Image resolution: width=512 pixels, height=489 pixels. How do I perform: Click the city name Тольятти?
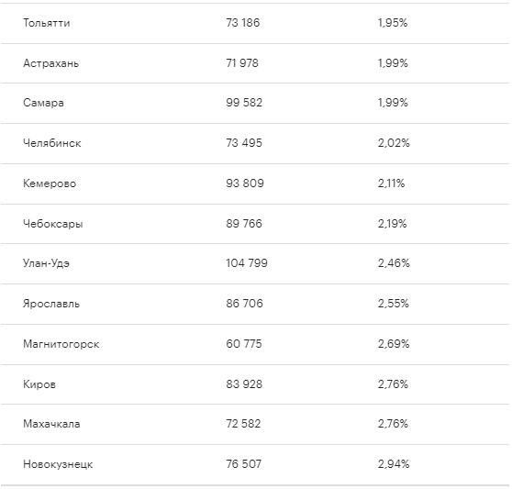click(47, 23)
